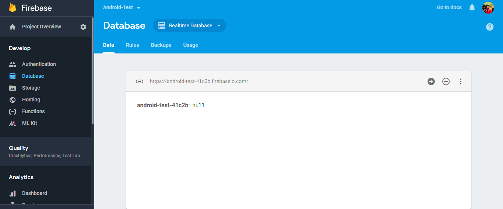This screenshot has height=209, width=503.
Task: Click the Firebase flame logo
Action: [13, 7]
